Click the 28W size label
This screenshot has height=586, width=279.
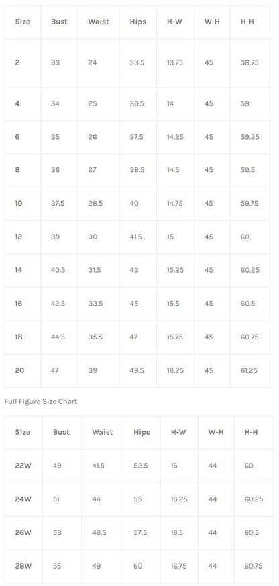(23, 566)
